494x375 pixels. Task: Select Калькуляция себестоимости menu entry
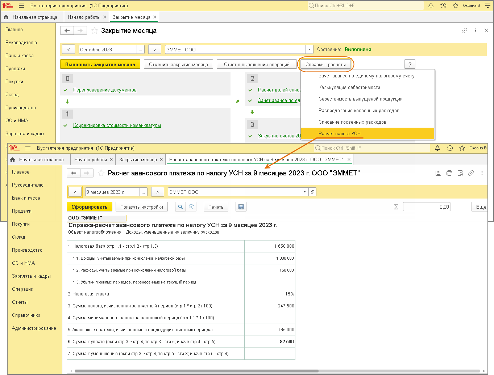368,87
